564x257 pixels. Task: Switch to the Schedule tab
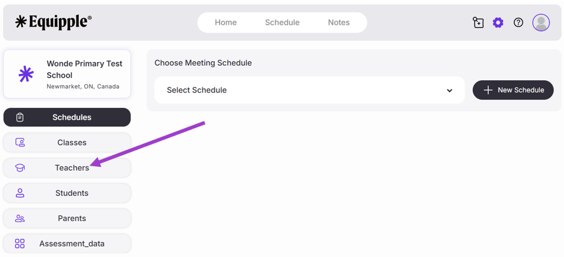[x=282, y=22]
